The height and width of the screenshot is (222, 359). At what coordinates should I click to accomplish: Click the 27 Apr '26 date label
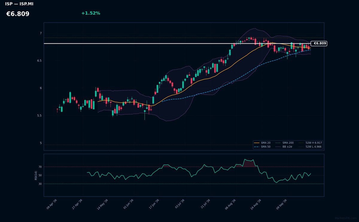tap(77, 204)
